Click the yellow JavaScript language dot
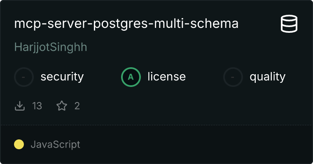The width and height of the screenshot is (313, 164). coord(19,144)
